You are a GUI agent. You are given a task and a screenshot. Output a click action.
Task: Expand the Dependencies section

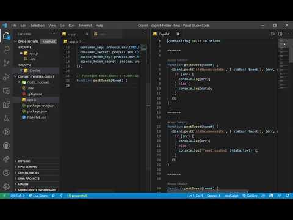click(37, 173)
